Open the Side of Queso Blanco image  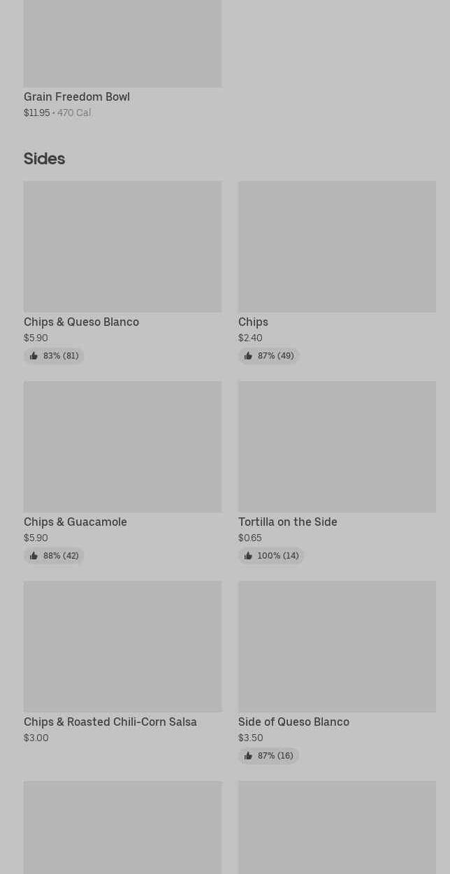(x=337, y=647)
